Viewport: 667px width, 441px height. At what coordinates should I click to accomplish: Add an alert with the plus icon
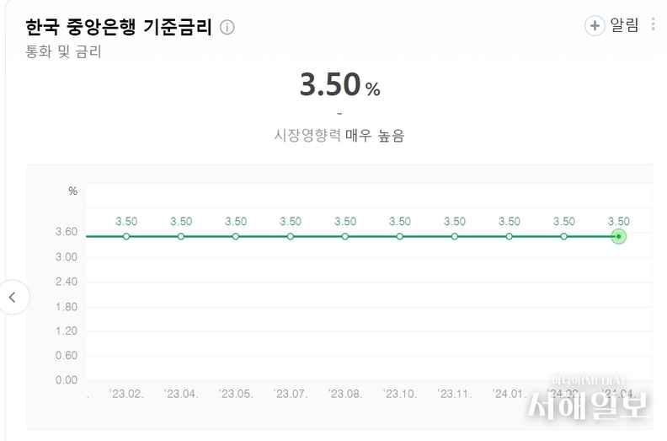point(595,25)
